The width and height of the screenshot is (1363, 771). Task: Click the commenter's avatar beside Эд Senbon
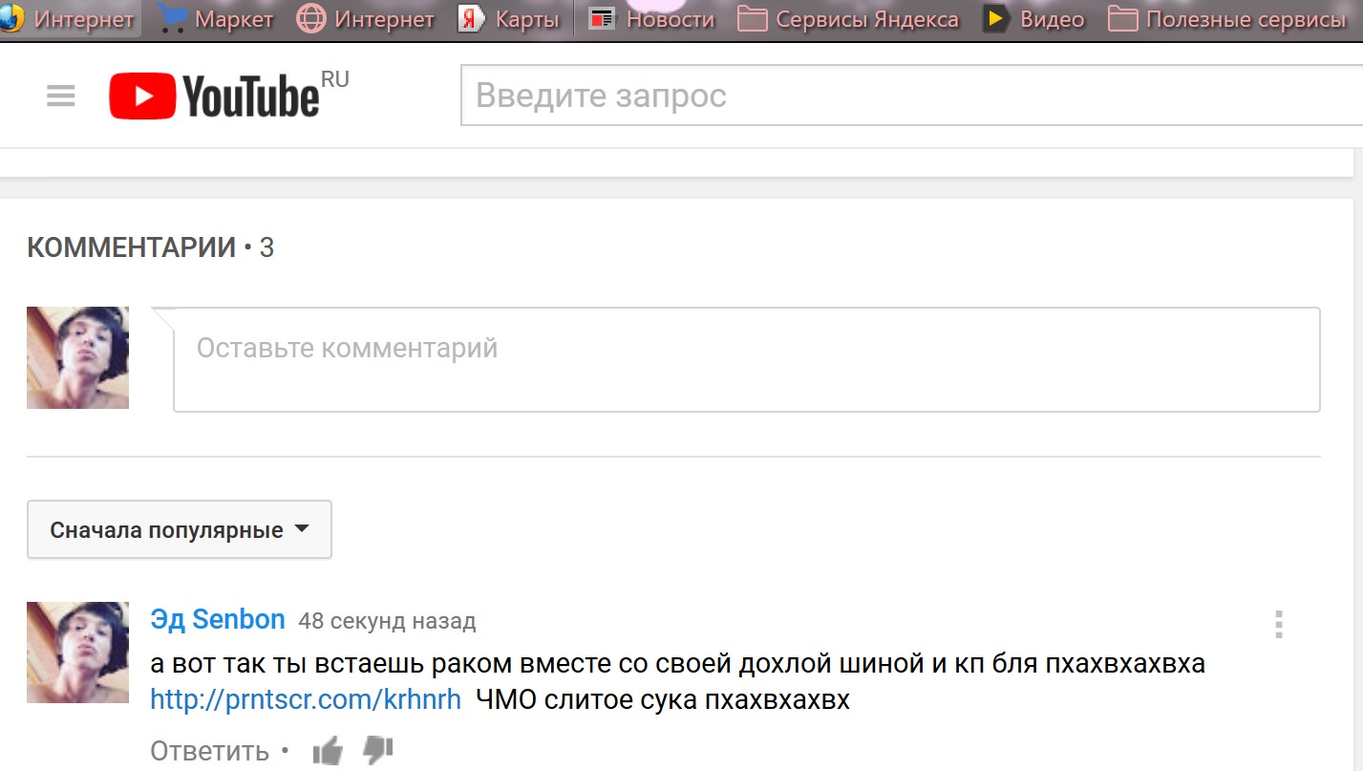tap(77, 653)
